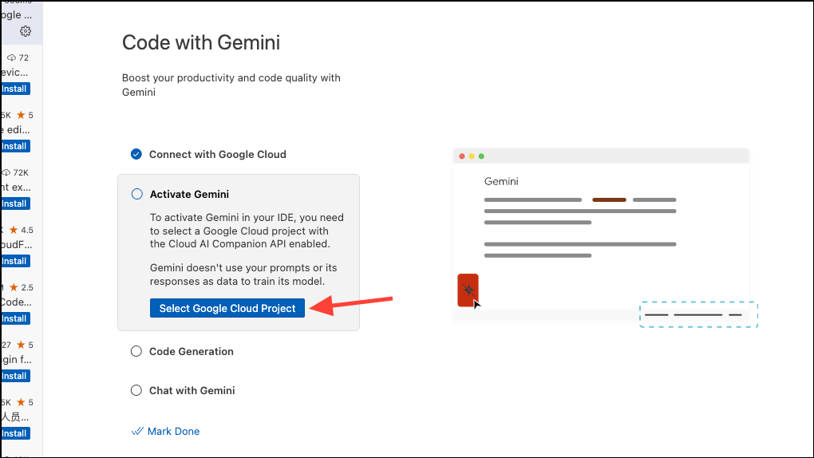Install the Chinese-named extension at the bottom
814x458 pixels.
(14, 433)
